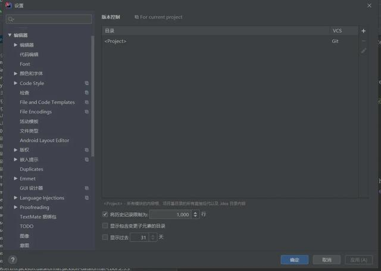
Task: Click settings tree vertical scrollbar
Action: (93, 96)
